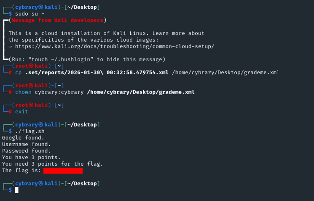Click the "Google found." output line

tap(23, 138)
